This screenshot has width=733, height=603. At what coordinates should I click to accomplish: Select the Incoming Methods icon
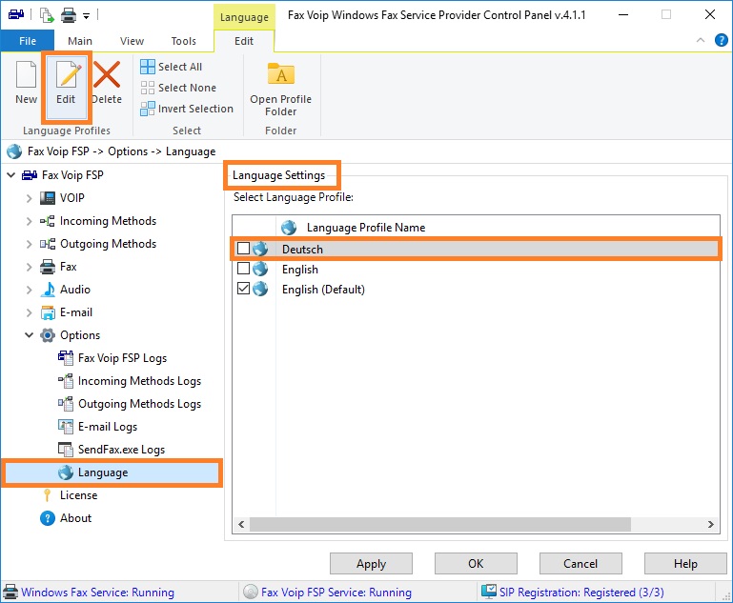48,221
